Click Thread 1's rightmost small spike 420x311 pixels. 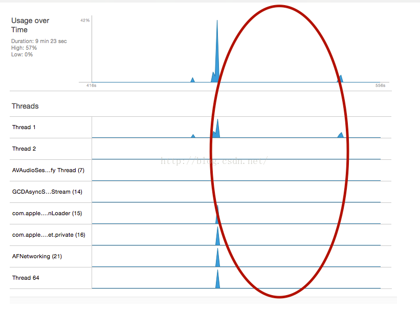341,135
